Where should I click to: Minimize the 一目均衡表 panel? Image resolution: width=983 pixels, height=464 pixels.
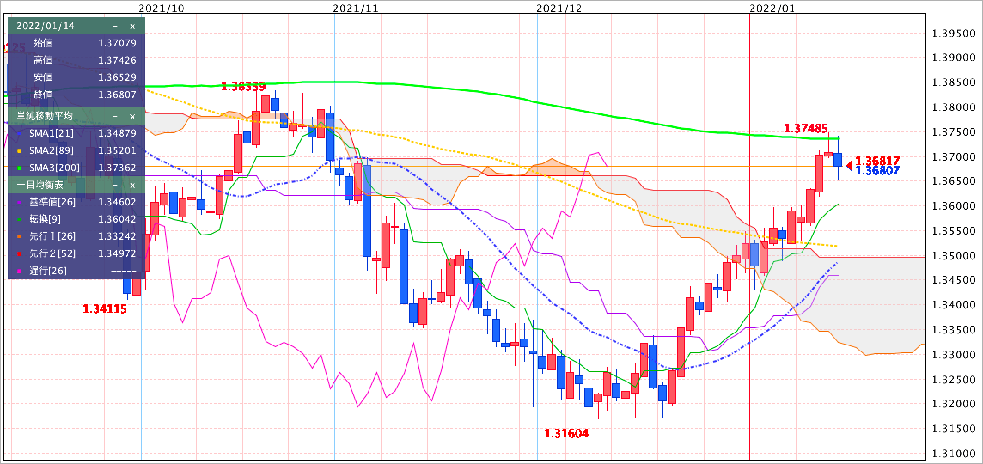click(115, 185)
